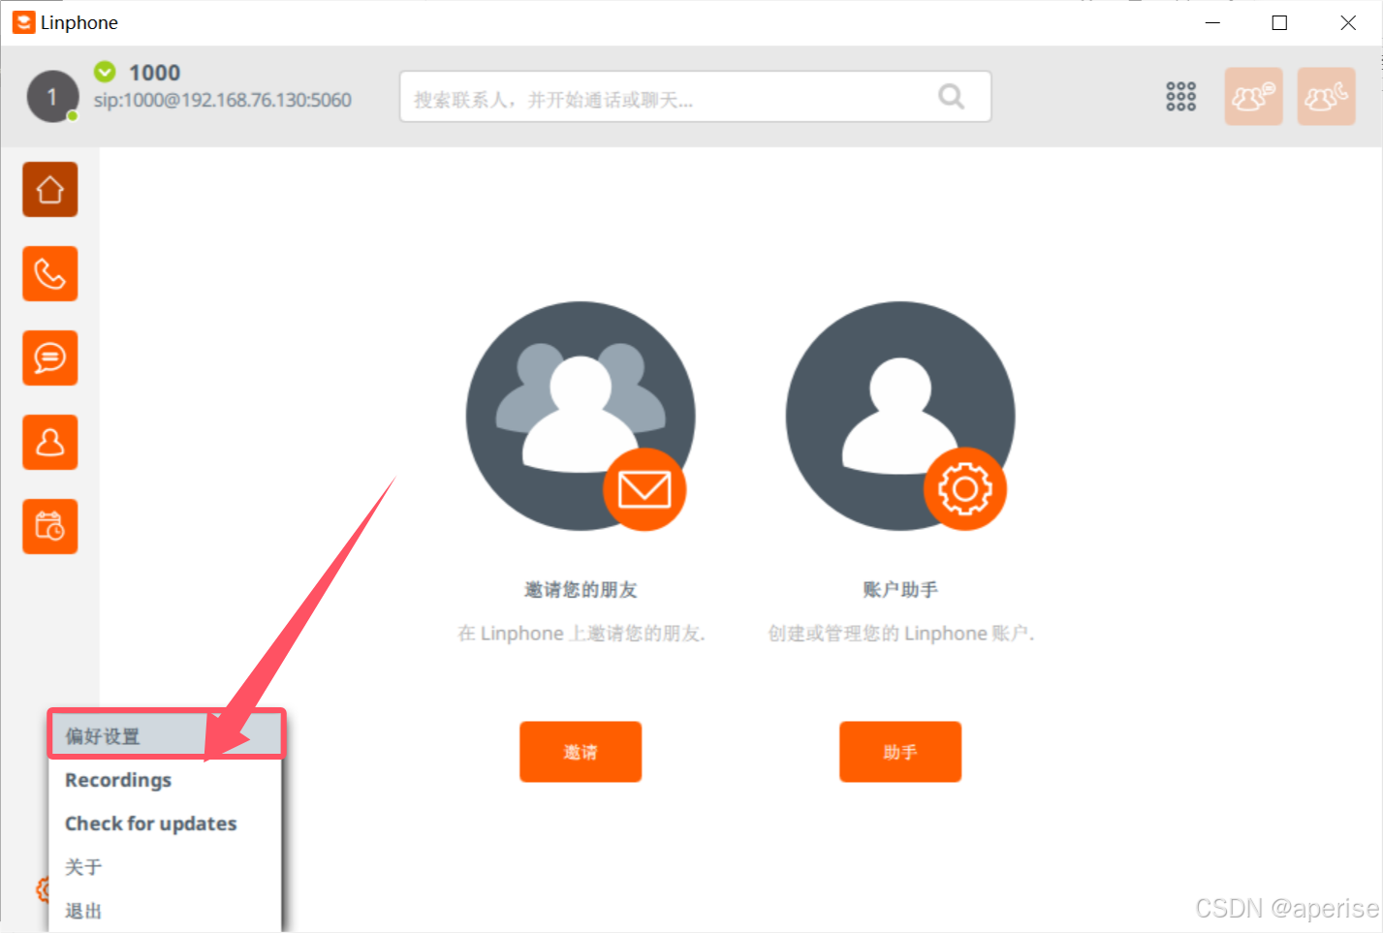Click the 邀请您的朋友 heading
Image resolution: width=1383 pixels, height=933 pixels.
(581, 589)
